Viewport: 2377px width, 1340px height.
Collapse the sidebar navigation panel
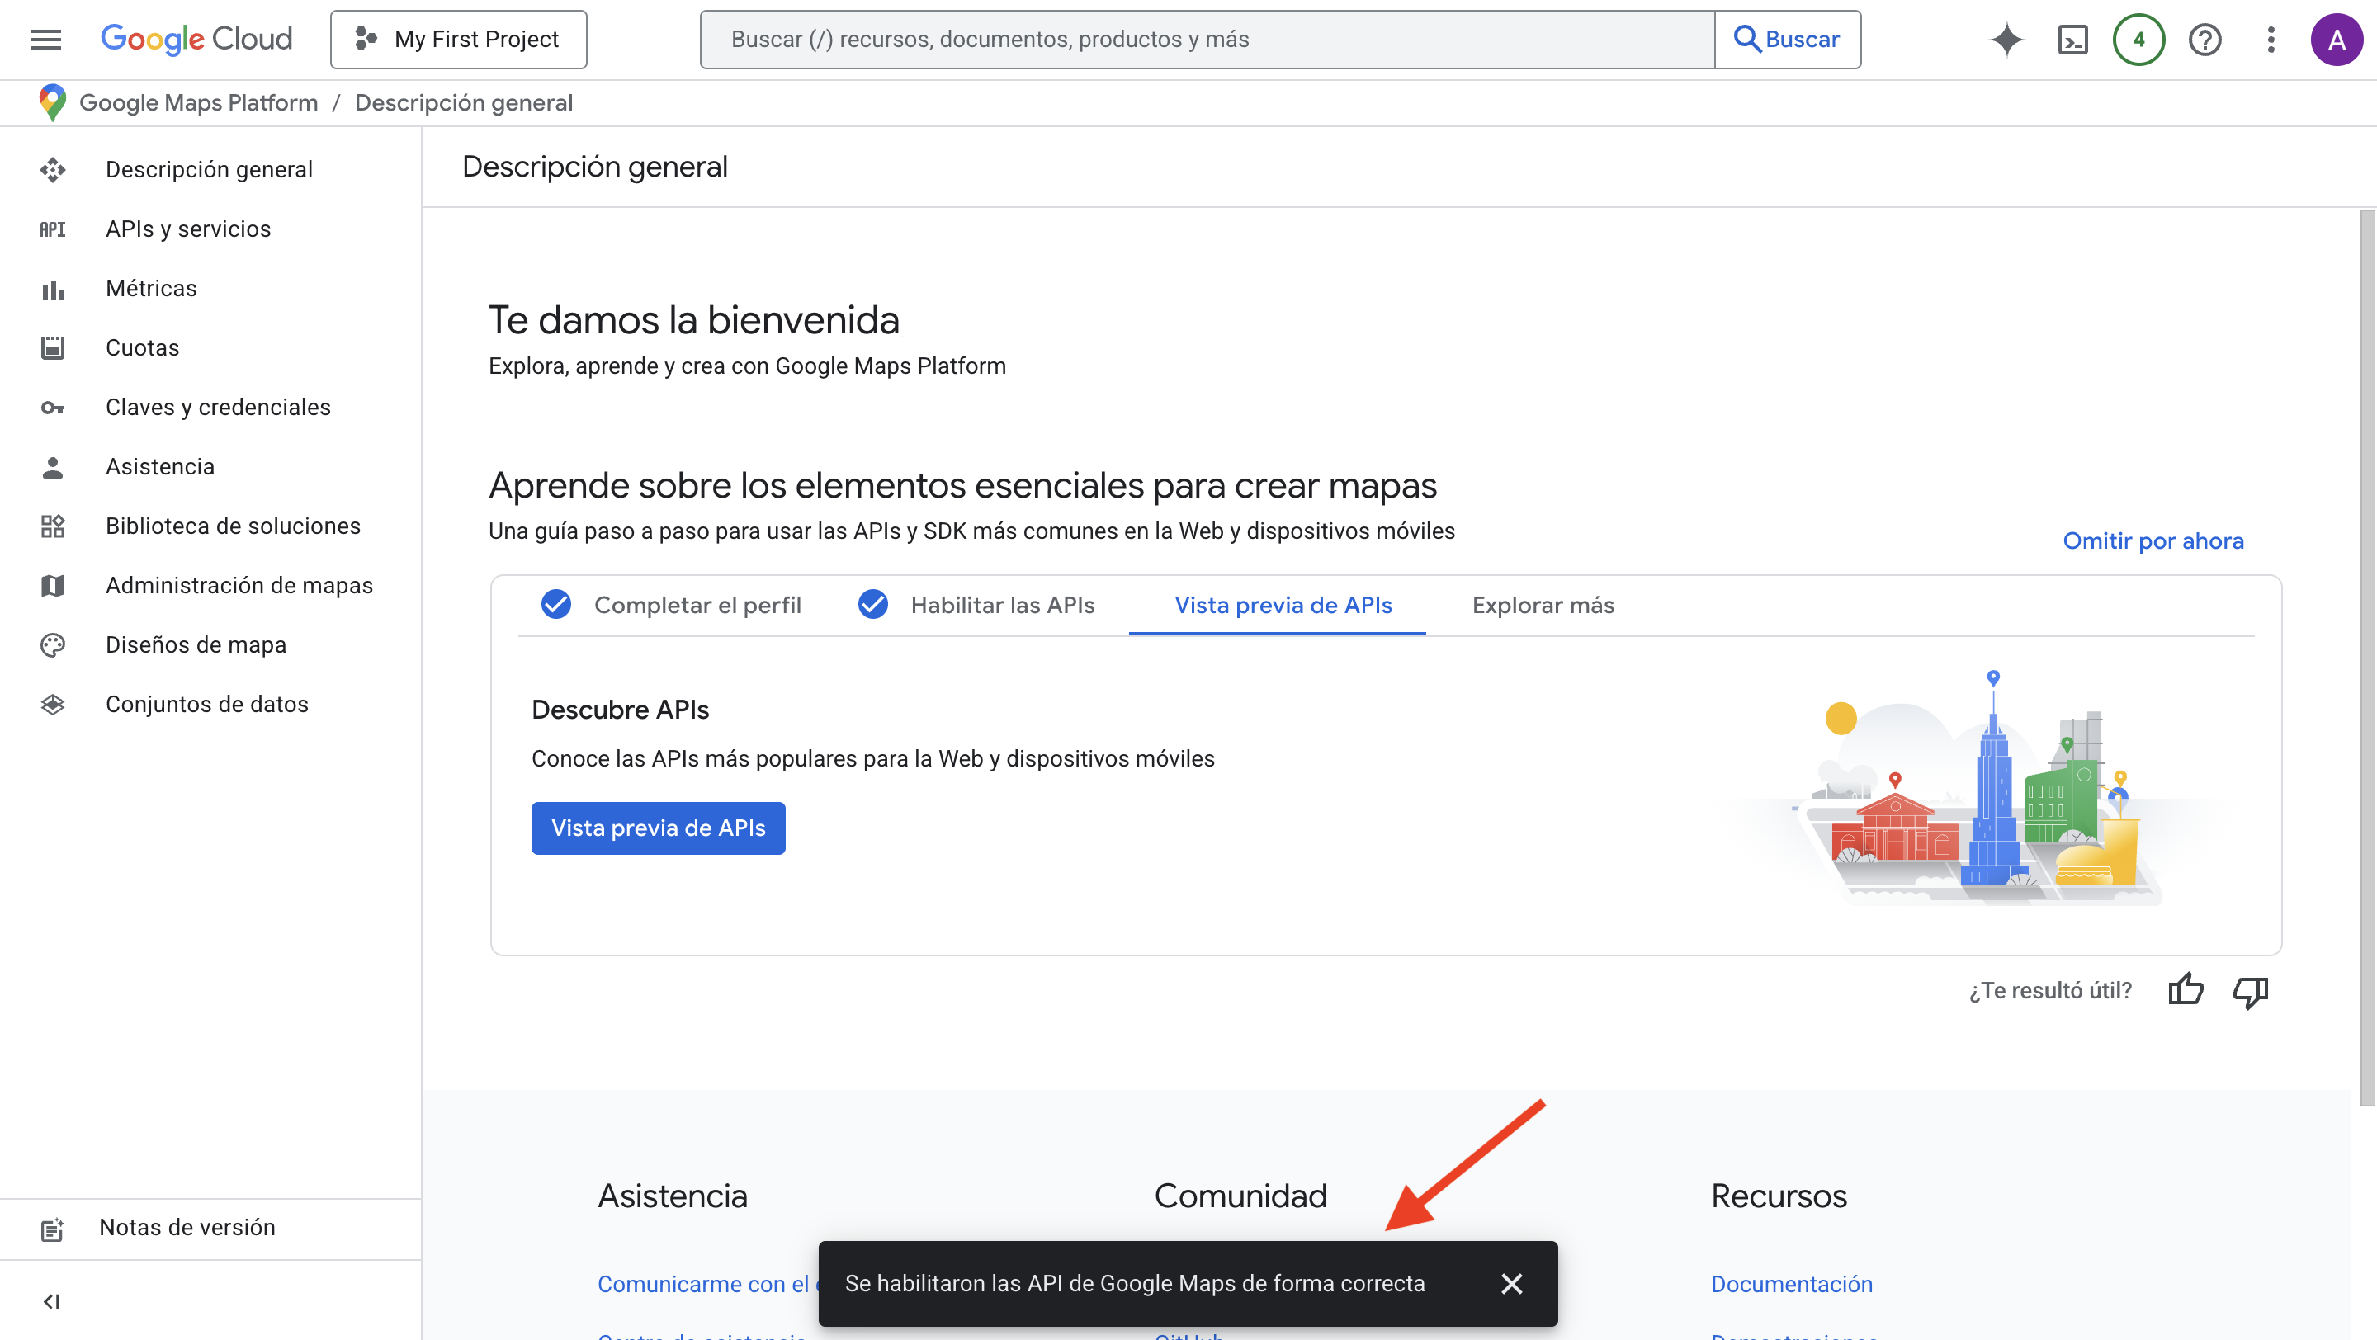point(52,1301)
